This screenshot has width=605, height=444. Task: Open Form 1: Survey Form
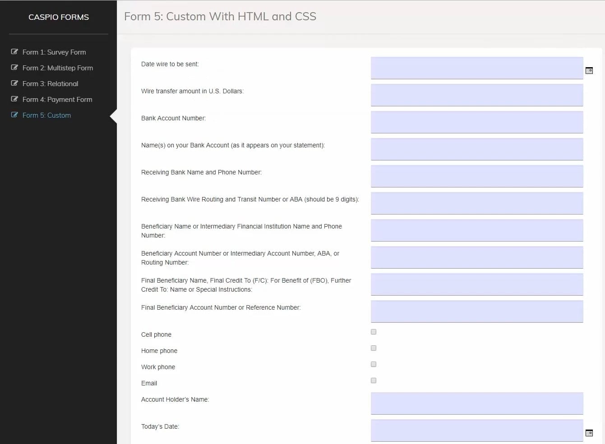[54, 52]
